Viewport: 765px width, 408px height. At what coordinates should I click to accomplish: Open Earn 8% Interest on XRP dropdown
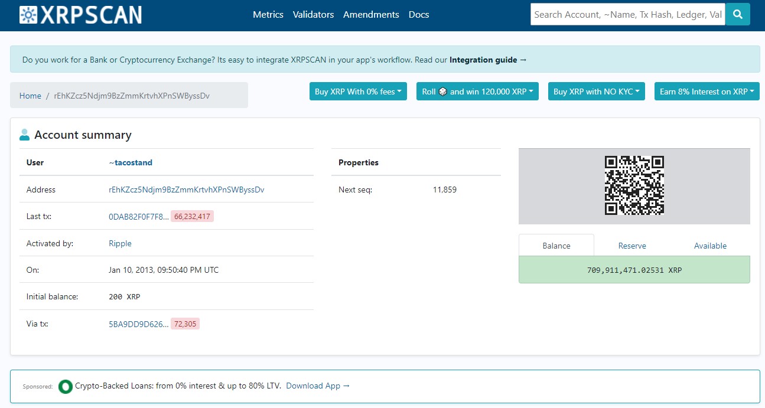pyautogui.click(x=707, y=92)
